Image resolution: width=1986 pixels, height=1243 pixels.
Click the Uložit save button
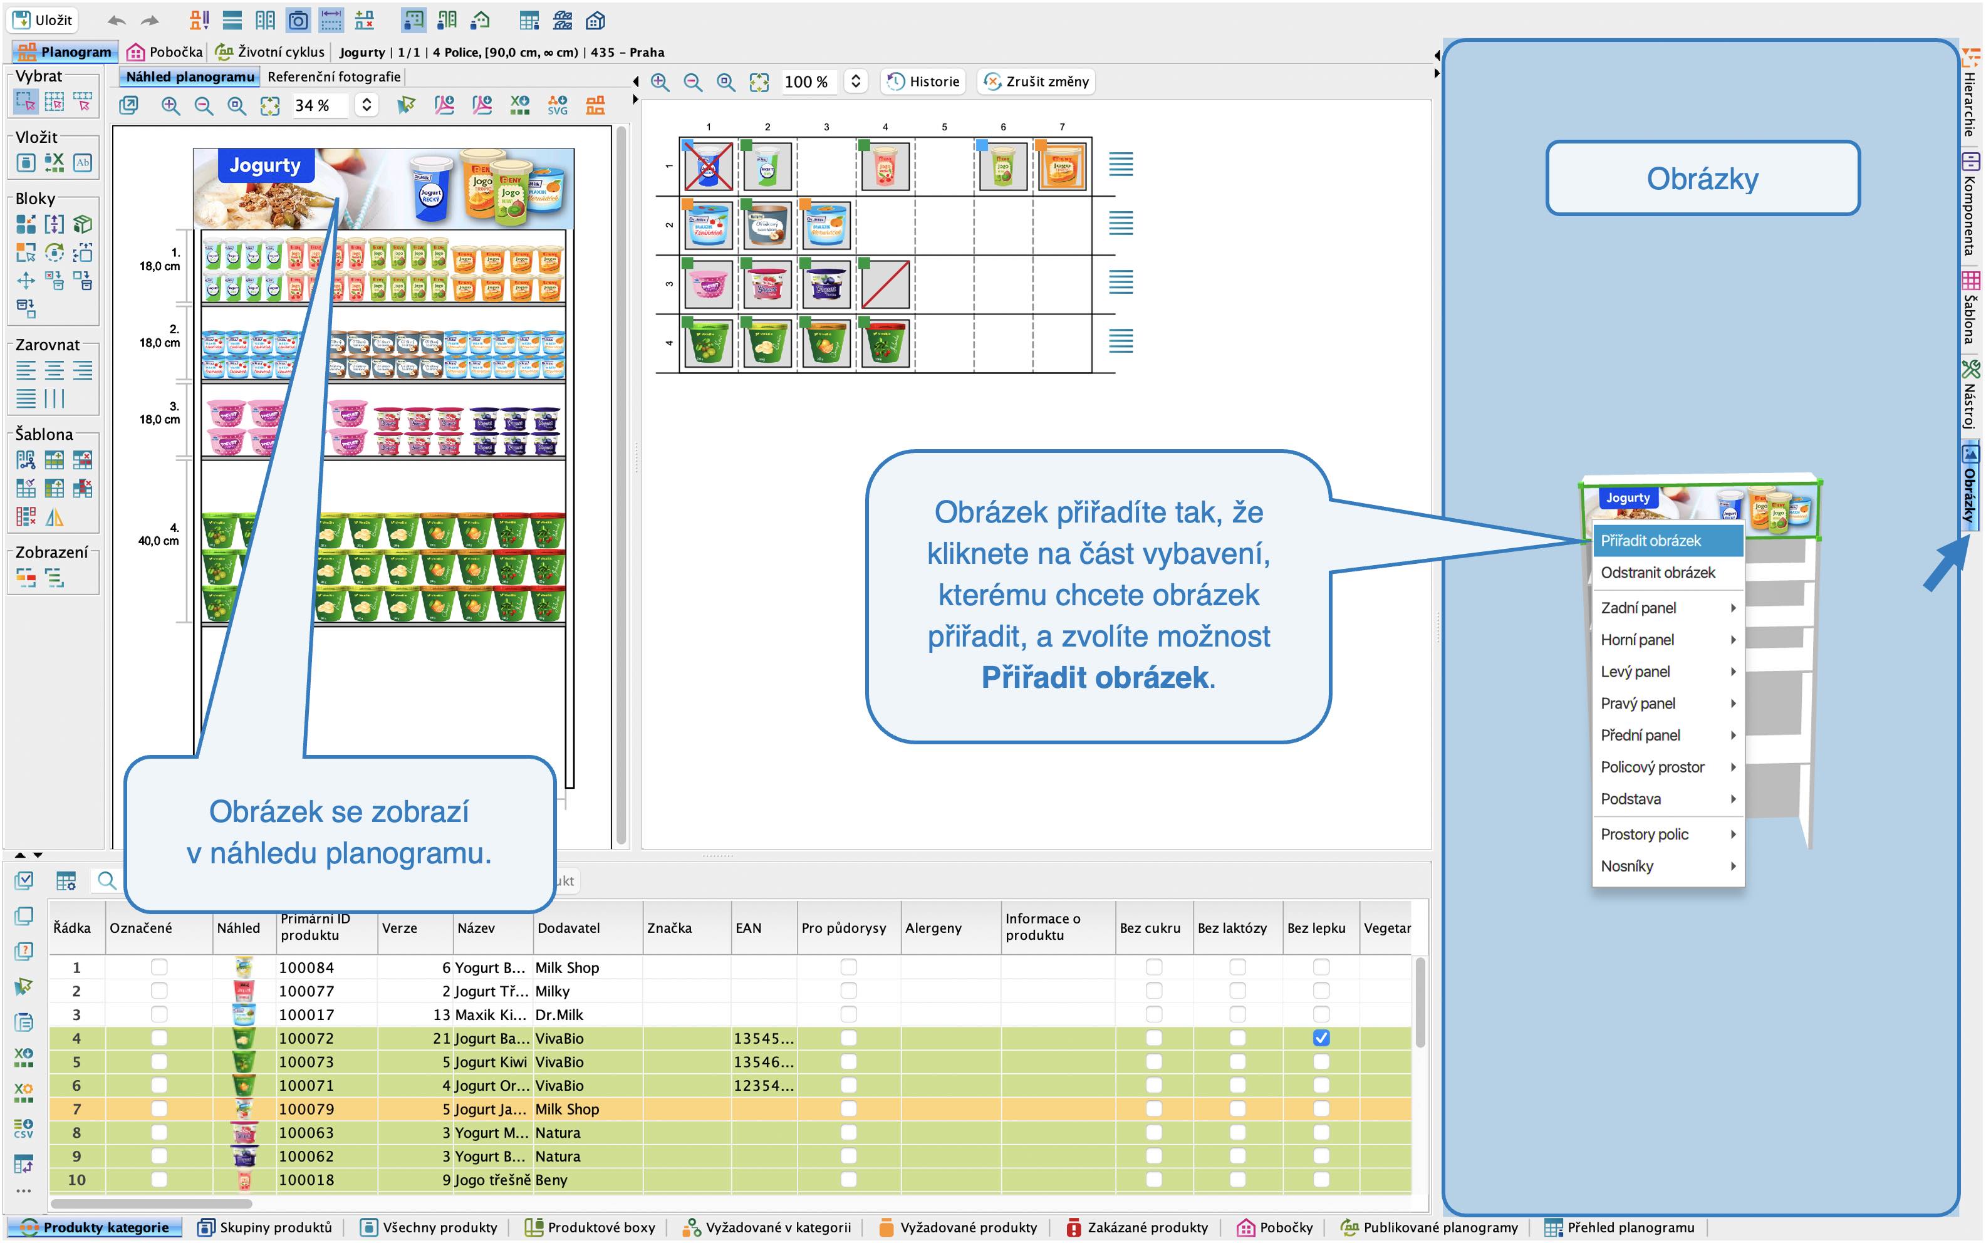(43, 19)
